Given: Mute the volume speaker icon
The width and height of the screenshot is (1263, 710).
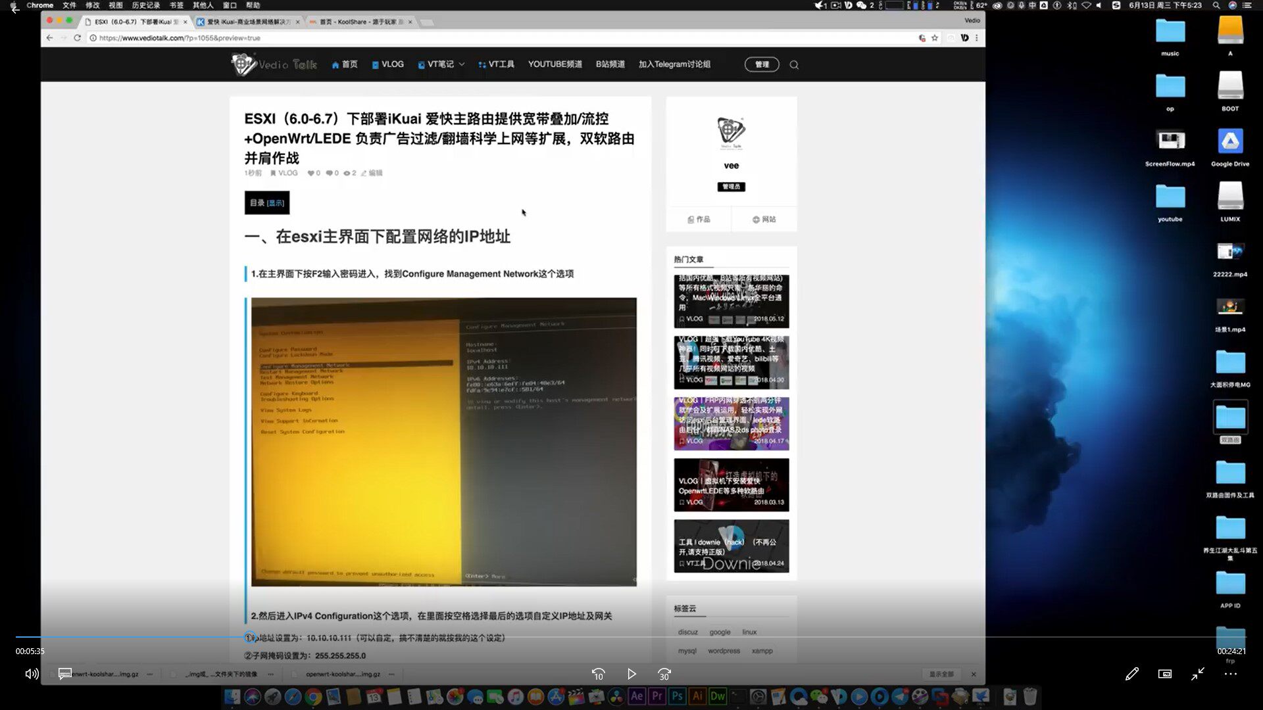Looking at the screenshot, I should (32, 674).
